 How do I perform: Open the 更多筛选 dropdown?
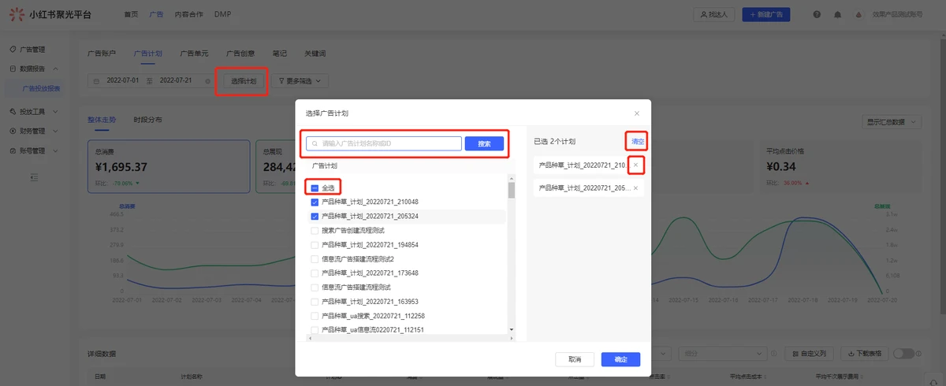point(300,81)
